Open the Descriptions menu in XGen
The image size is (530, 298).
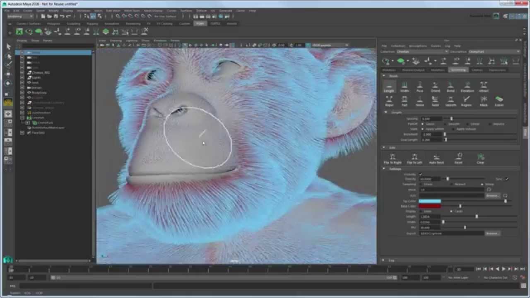point(418,46)
